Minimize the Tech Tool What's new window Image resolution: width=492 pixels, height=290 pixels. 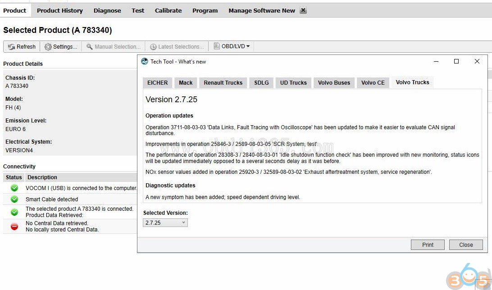(x=436, y=61)
